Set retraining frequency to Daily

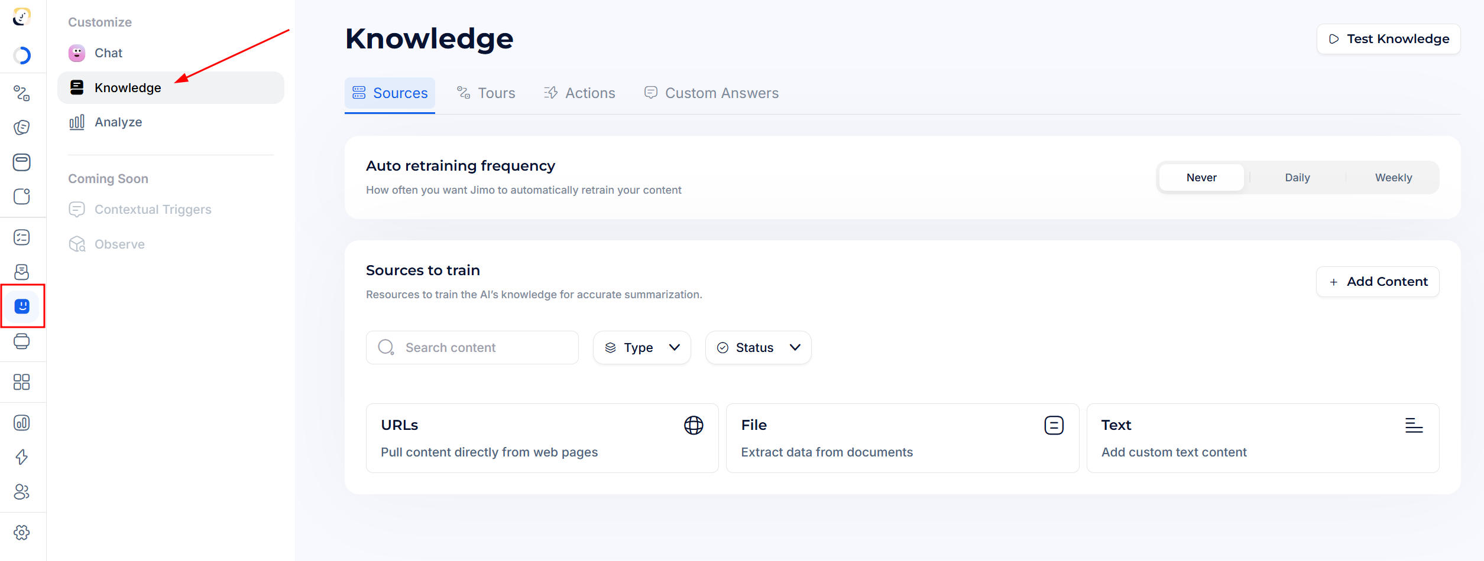[1297, 178]
